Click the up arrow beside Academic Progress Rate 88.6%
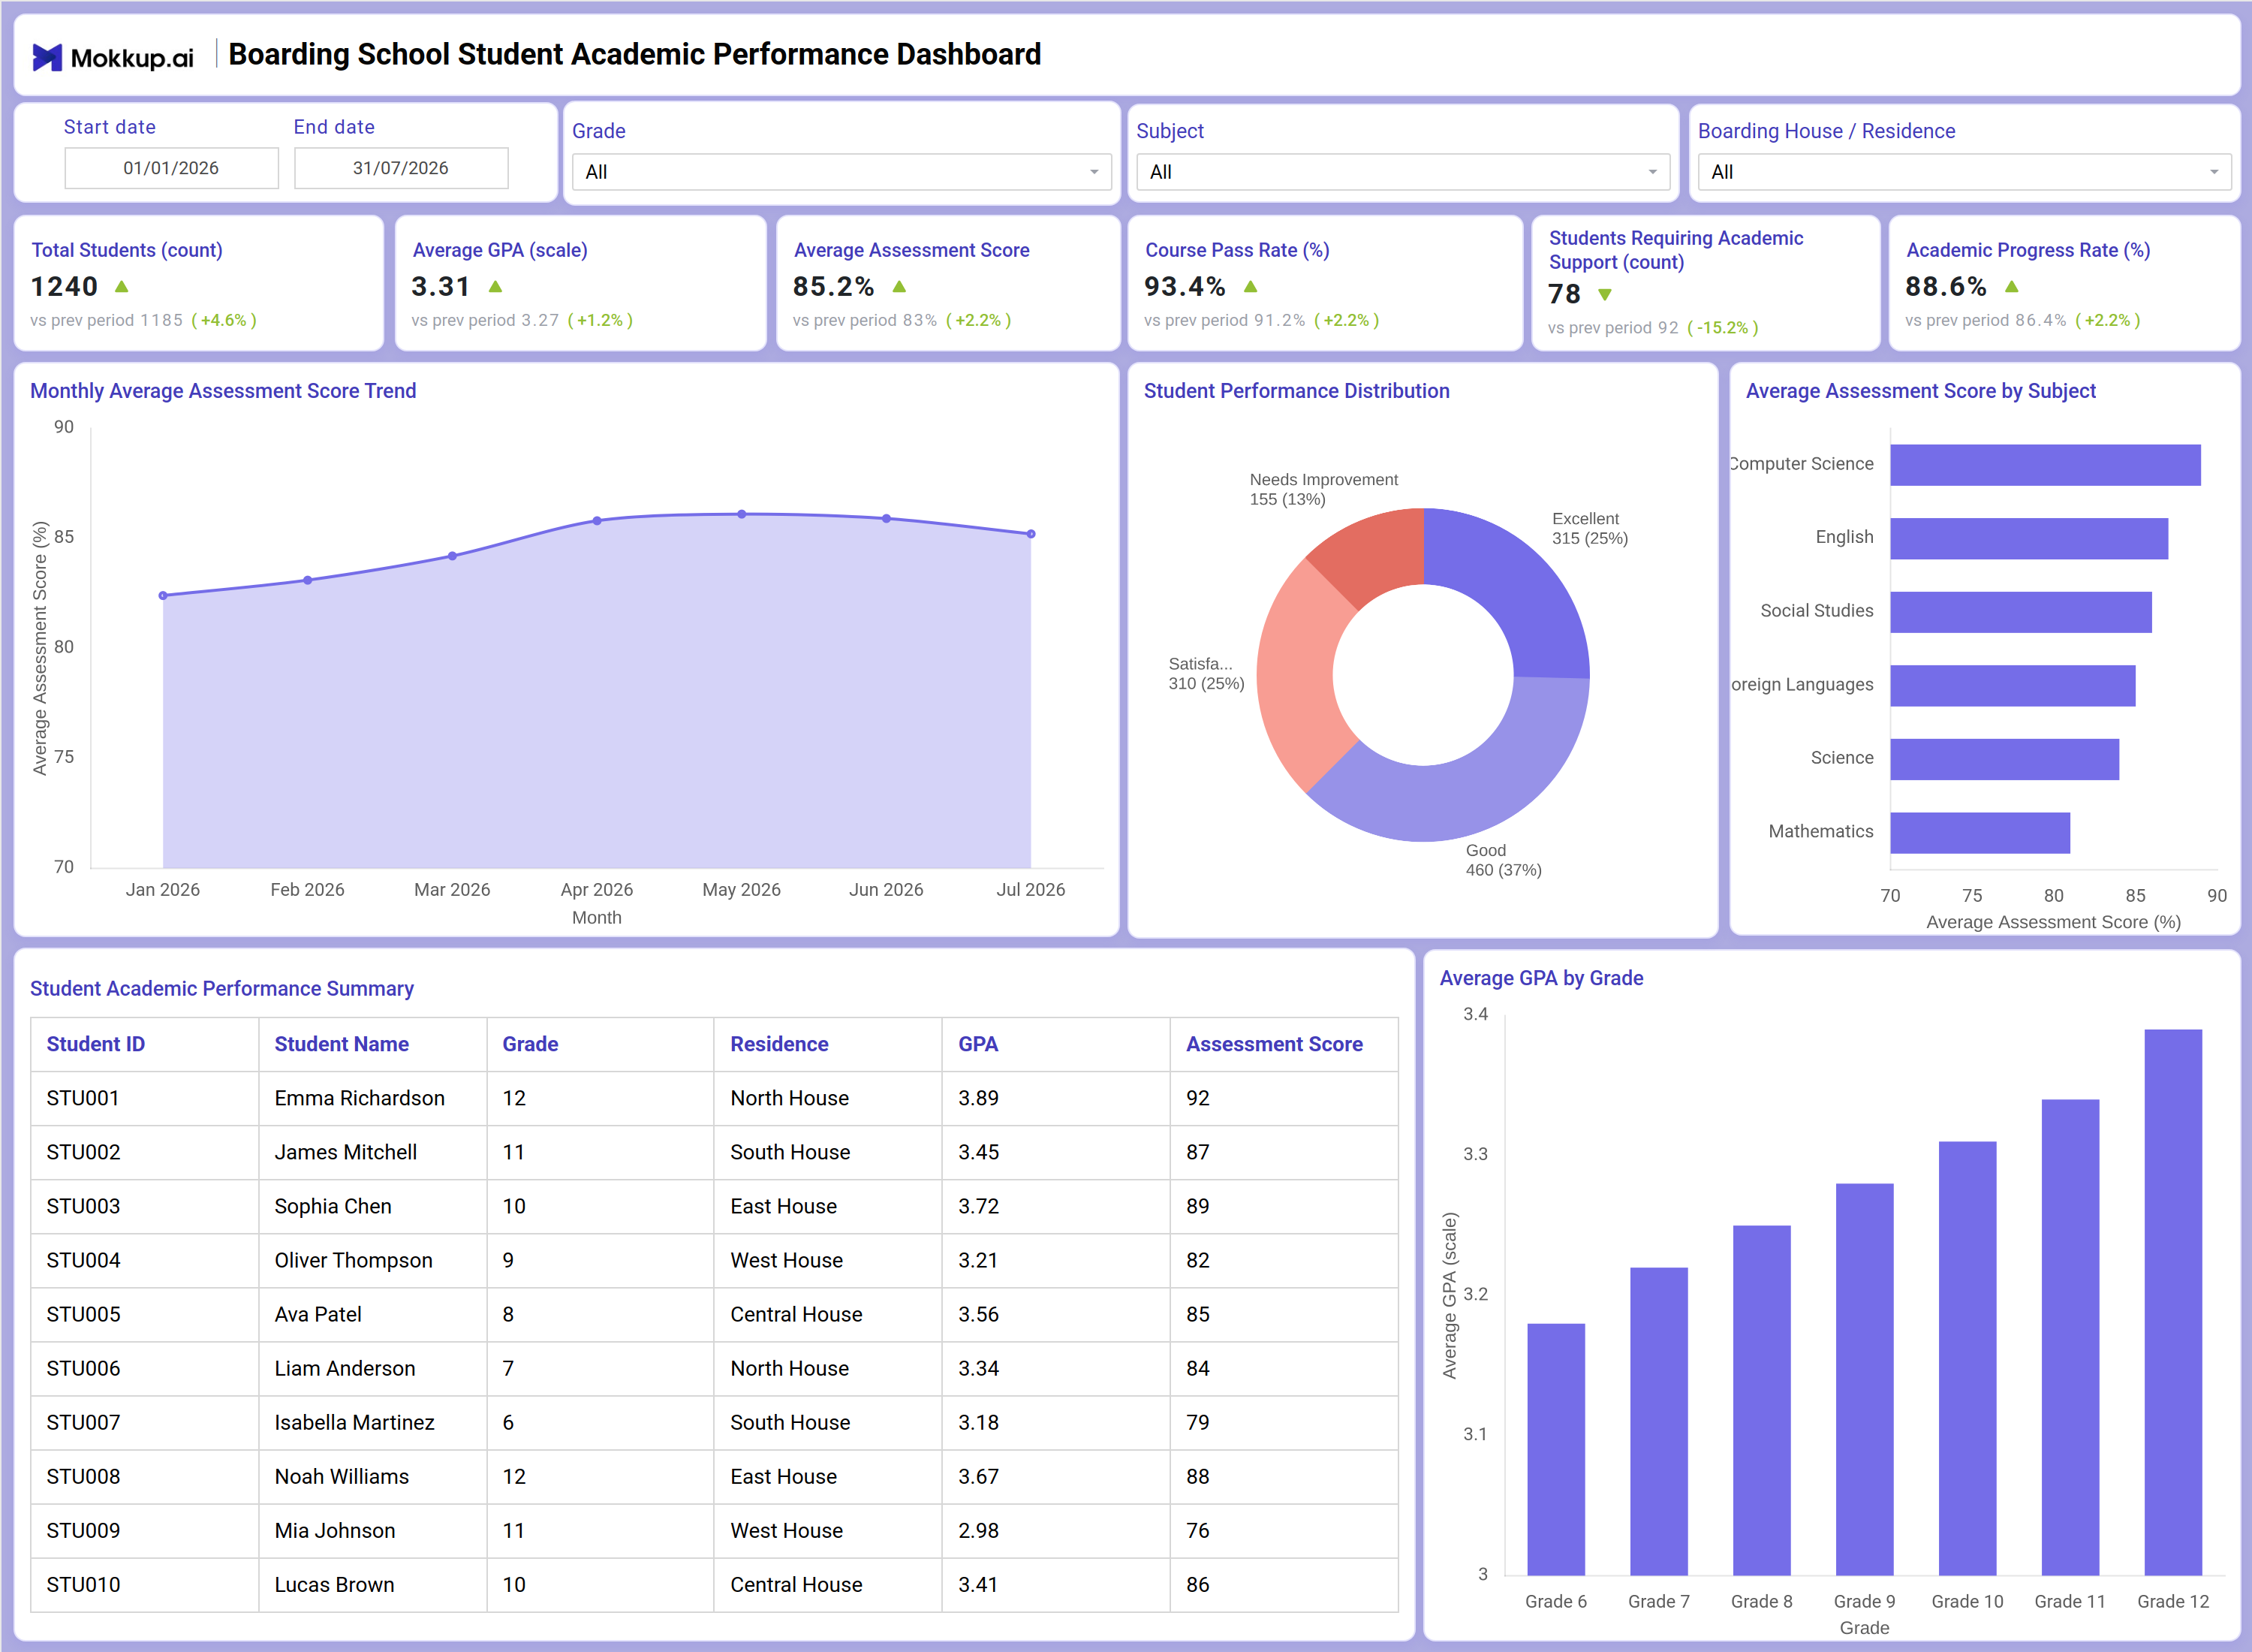 click(2012, 287)
